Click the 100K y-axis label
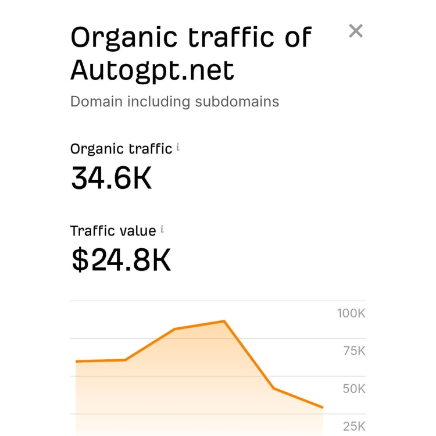This screenshot has width=436, height=436. (351, 313)
